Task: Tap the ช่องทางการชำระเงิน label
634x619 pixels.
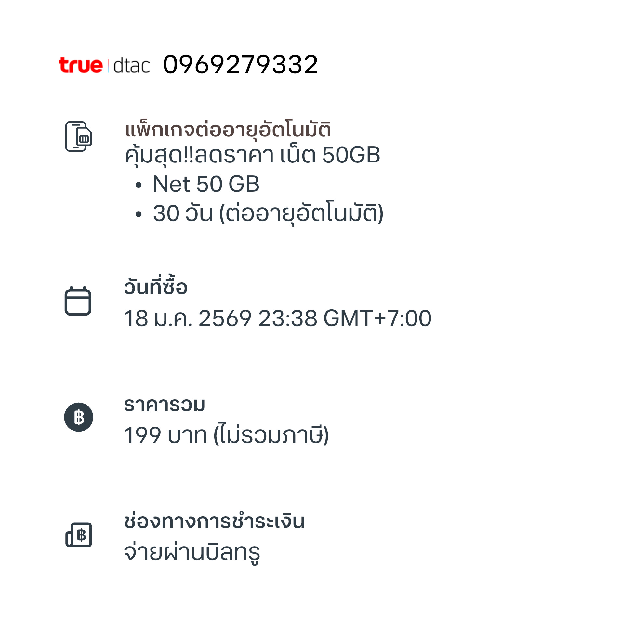Action: pyautogui.click(x=214, y=521)
